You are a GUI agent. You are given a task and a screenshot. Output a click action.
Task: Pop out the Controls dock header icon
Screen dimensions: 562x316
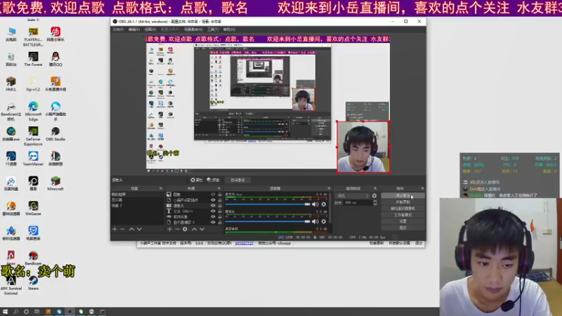(423, 188)
